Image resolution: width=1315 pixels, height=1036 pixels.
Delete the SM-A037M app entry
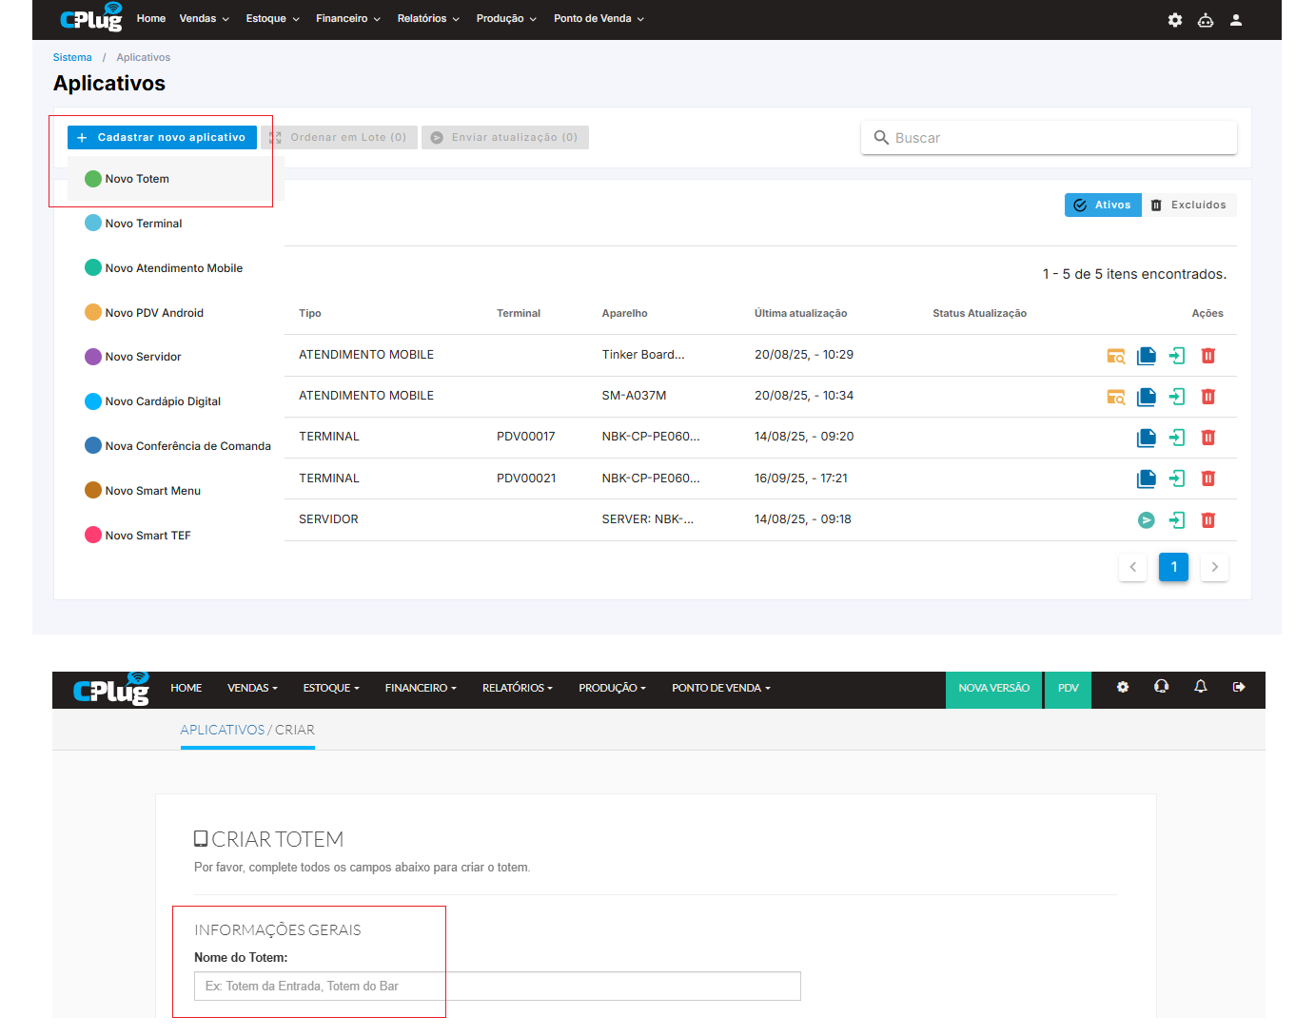1208,397
